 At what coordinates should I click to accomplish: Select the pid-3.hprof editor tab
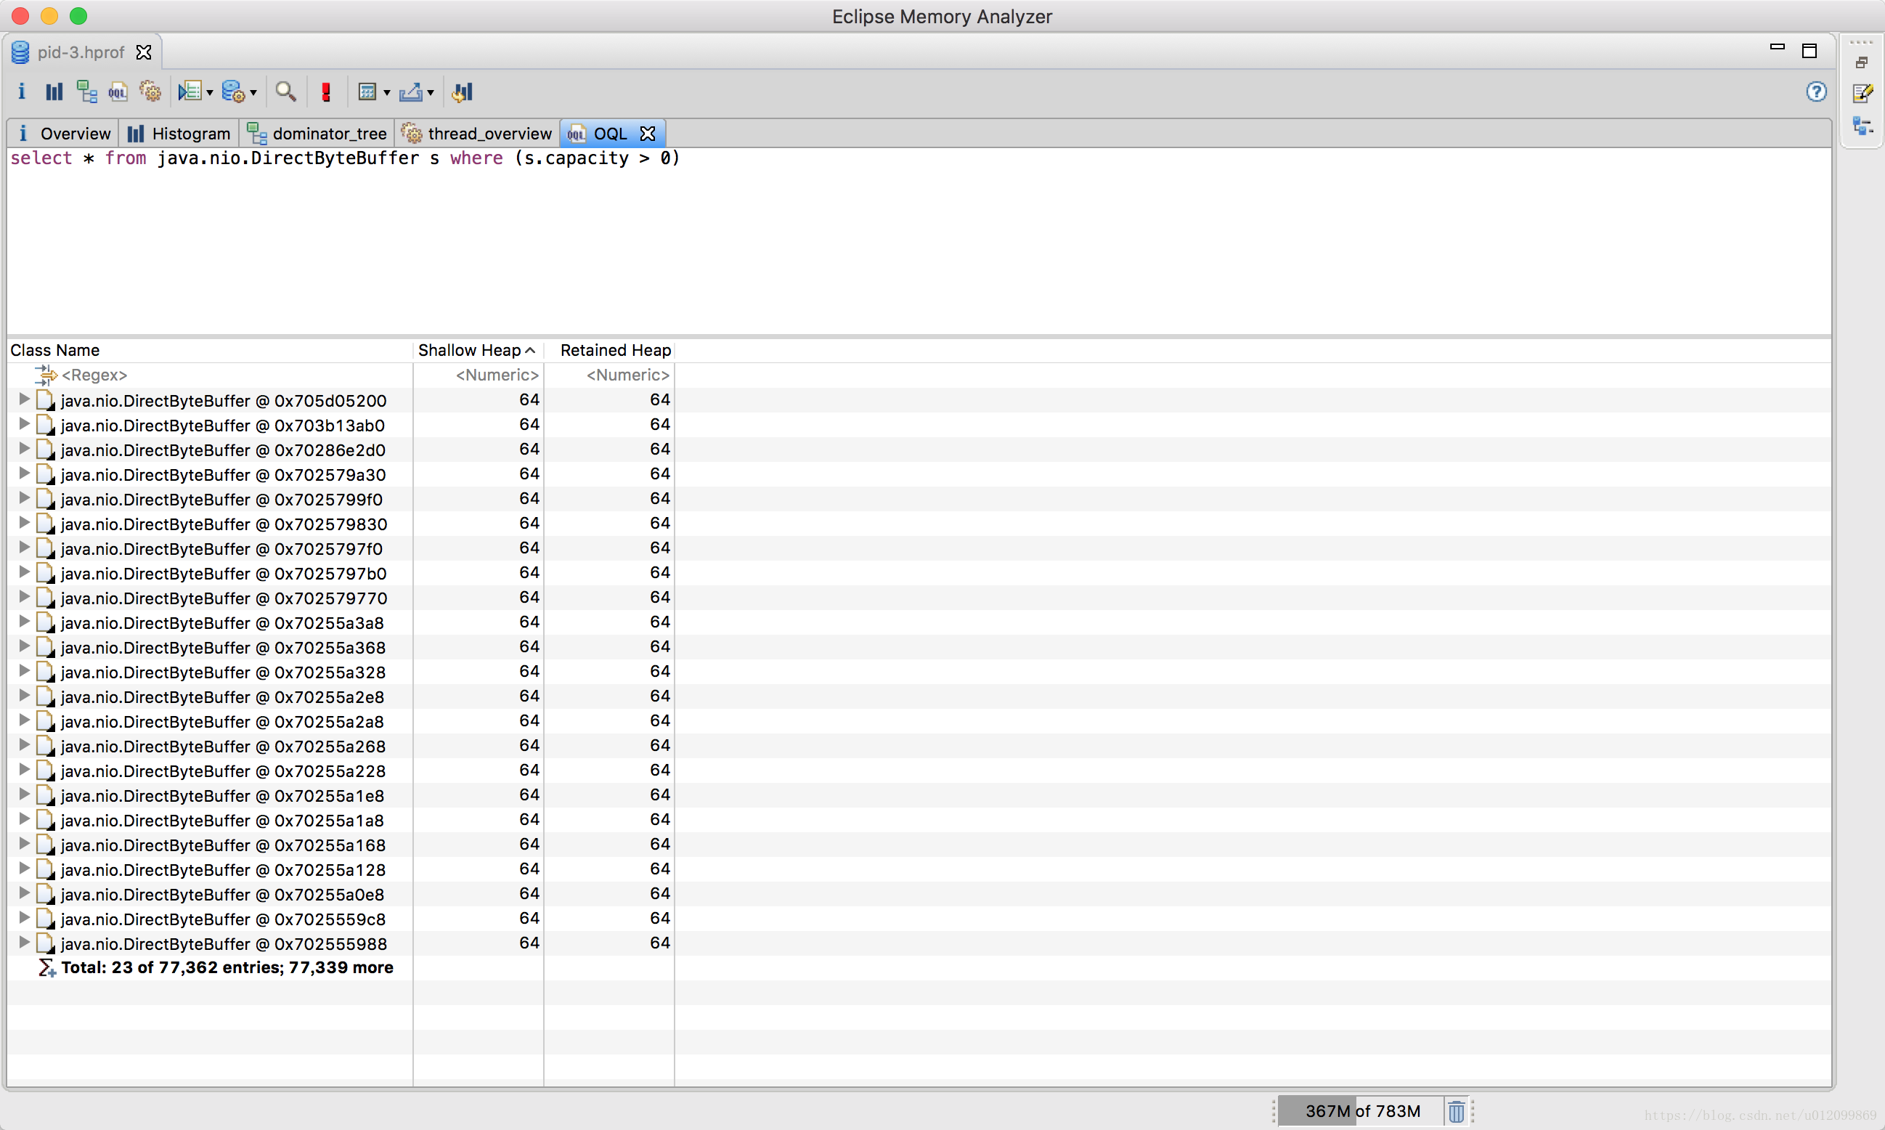click(81, 52)
